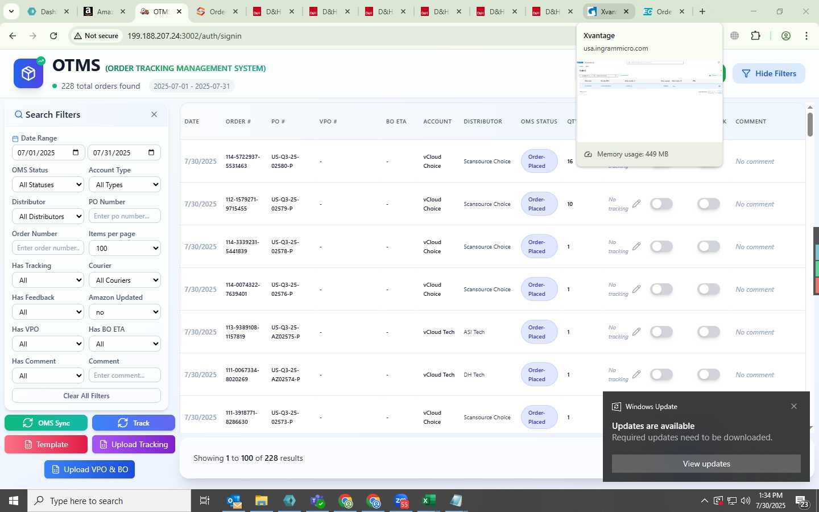Click the orders table vertical scrollbar thumb
Viewport: 819px width, 512px height.
coord(810,125)
